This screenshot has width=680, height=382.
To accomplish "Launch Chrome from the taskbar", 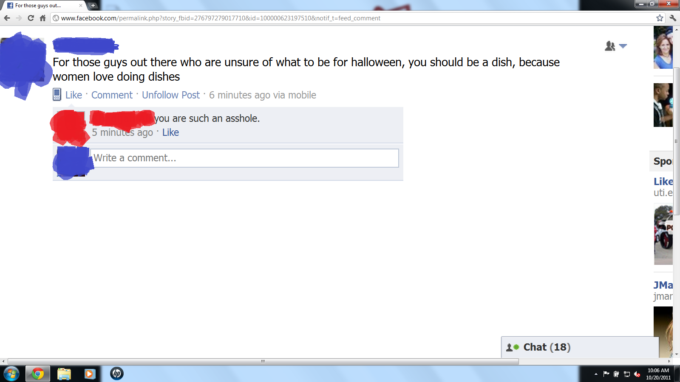I will pos(37,374).
